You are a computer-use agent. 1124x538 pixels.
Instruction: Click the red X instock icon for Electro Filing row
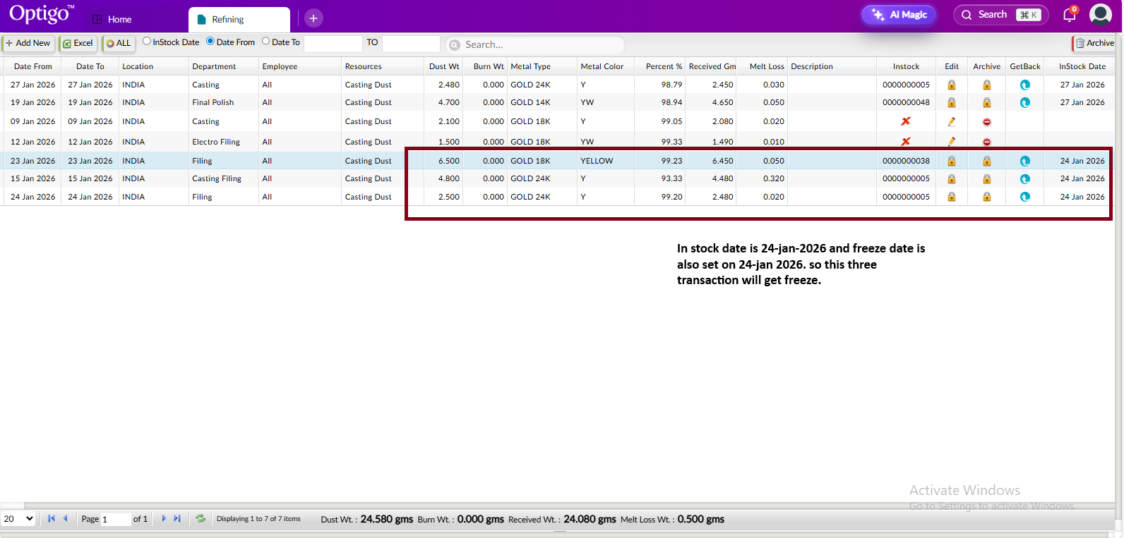905,142
